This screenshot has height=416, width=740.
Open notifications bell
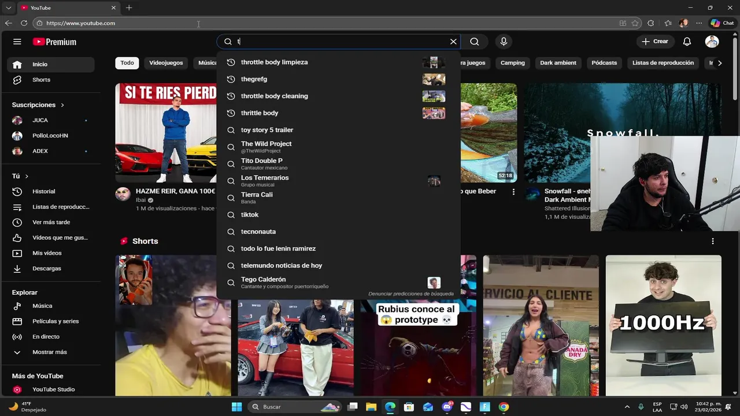tap(687, 42)
